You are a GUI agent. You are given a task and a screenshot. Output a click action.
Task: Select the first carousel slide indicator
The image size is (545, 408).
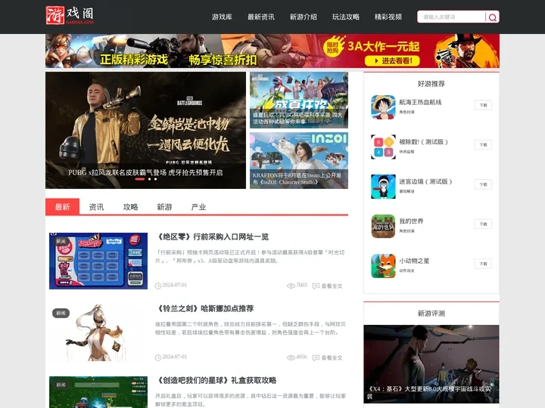(140, 179)
